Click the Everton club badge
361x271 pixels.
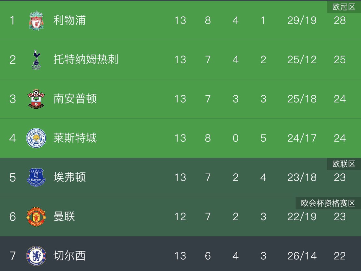click(36, 177)
